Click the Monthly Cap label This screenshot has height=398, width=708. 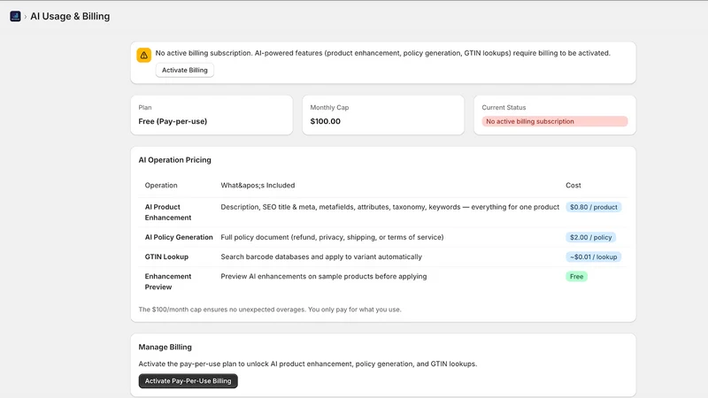click(329, 107)
